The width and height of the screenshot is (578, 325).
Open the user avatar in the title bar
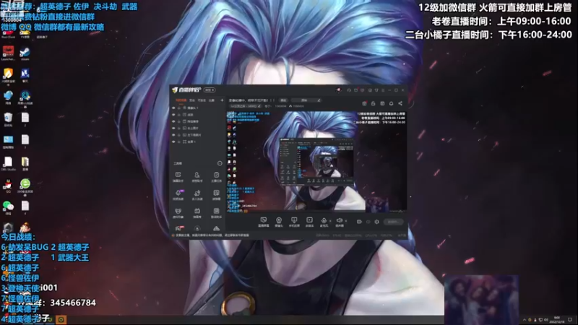(x=338, y=90)
